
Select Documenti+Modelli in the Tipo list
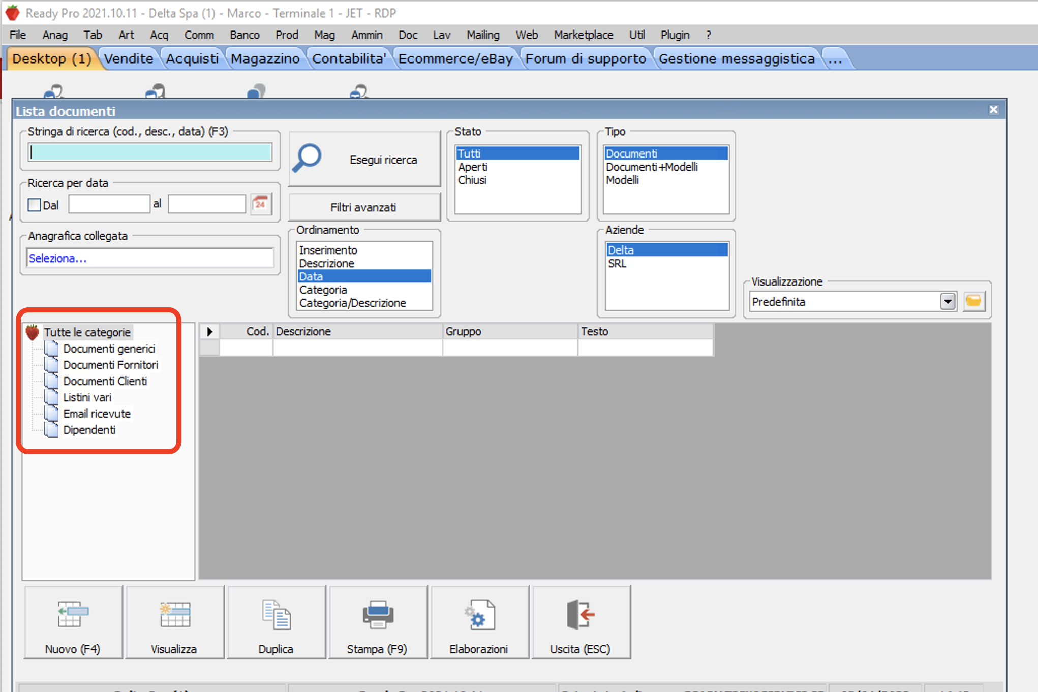[666, 167]
